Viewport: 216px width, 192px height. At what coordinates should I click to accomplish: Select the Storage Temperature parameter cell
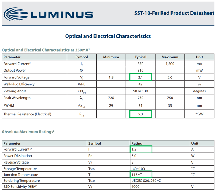tap(20, 169)
